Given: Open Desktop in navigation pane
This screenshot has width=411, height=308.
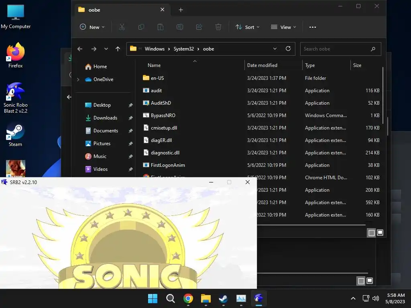Looking at the screenshot, I should pos(102,105).
